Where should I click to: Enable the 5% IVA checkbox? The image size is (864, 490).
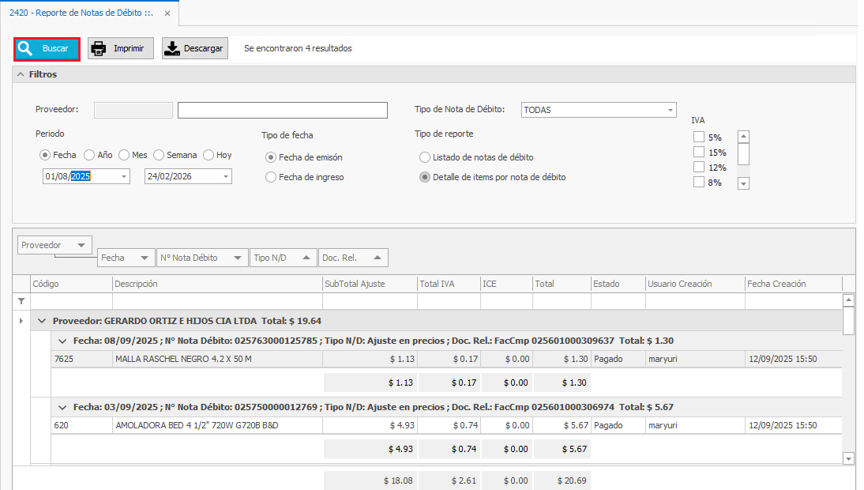698,137
